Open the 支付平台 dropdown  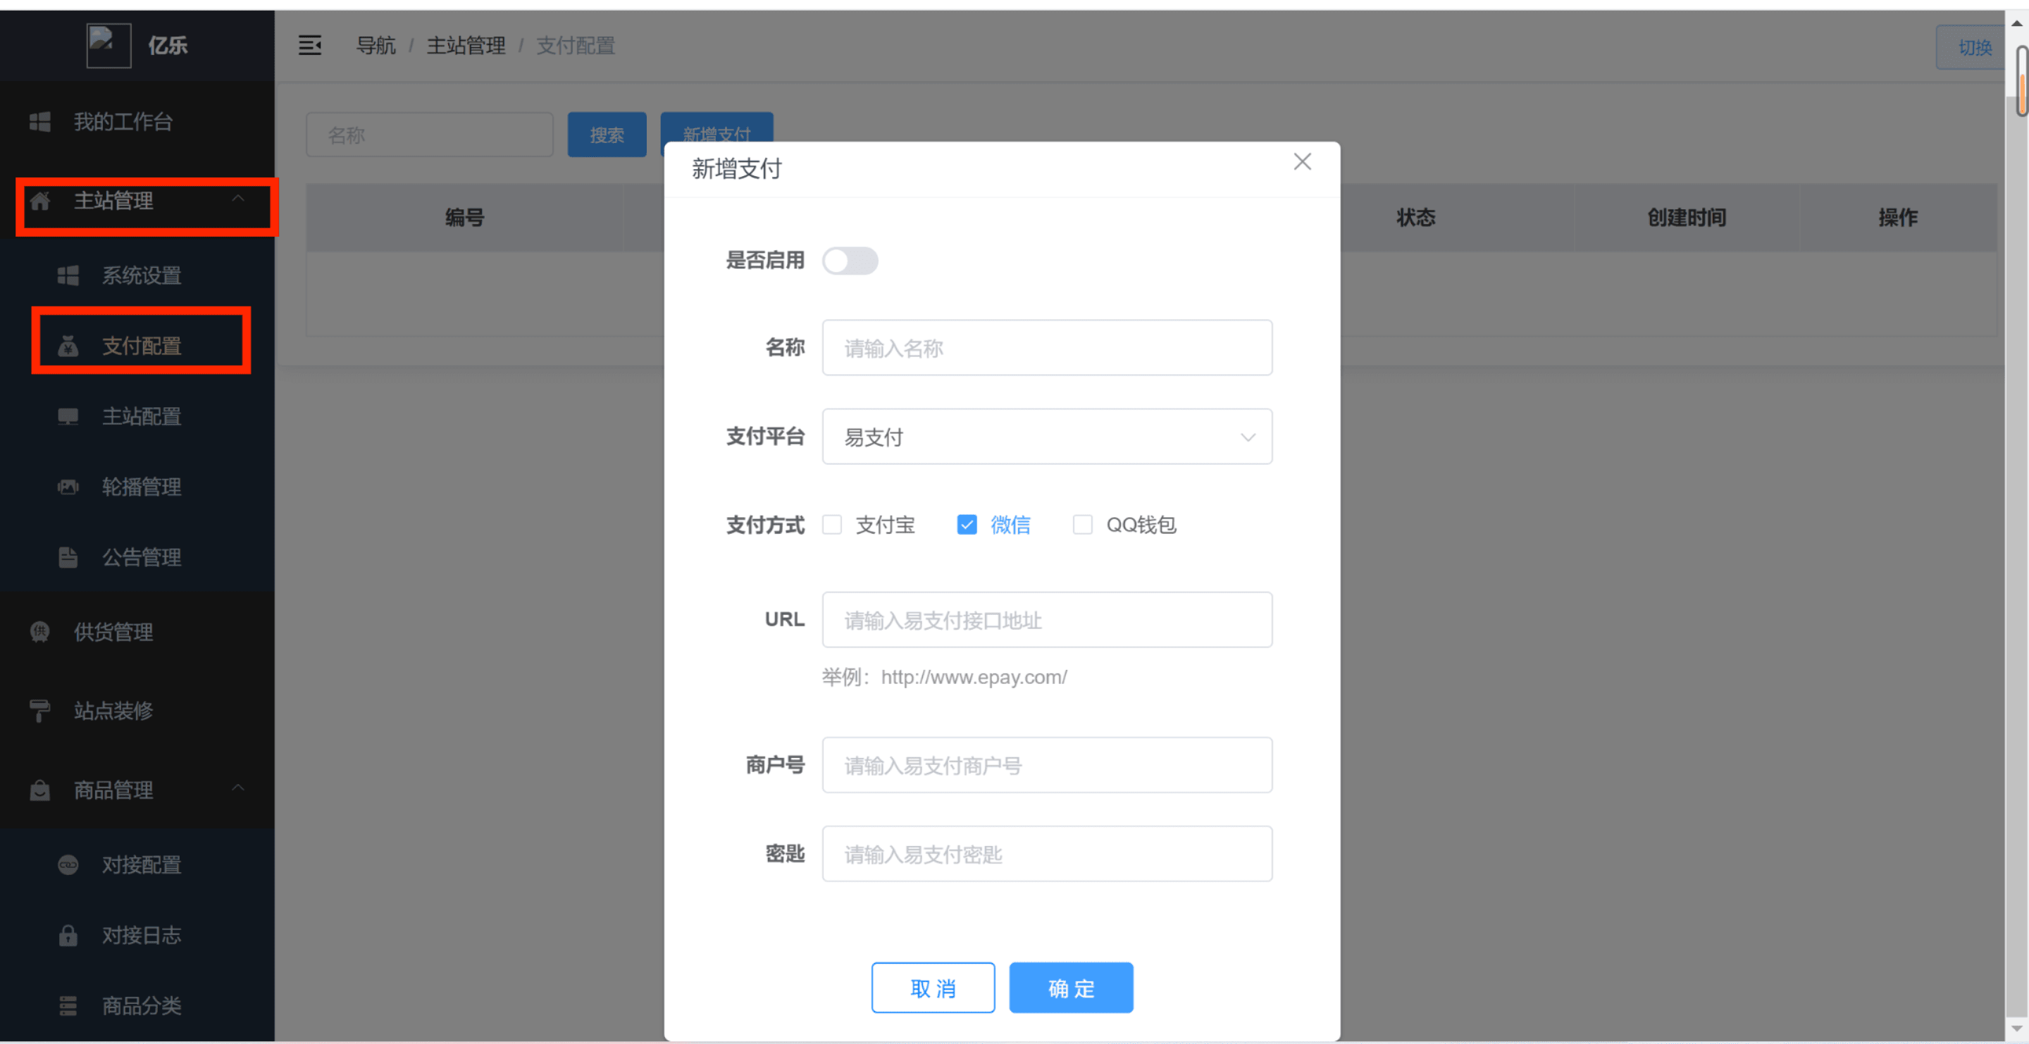tap(1046, 436)
